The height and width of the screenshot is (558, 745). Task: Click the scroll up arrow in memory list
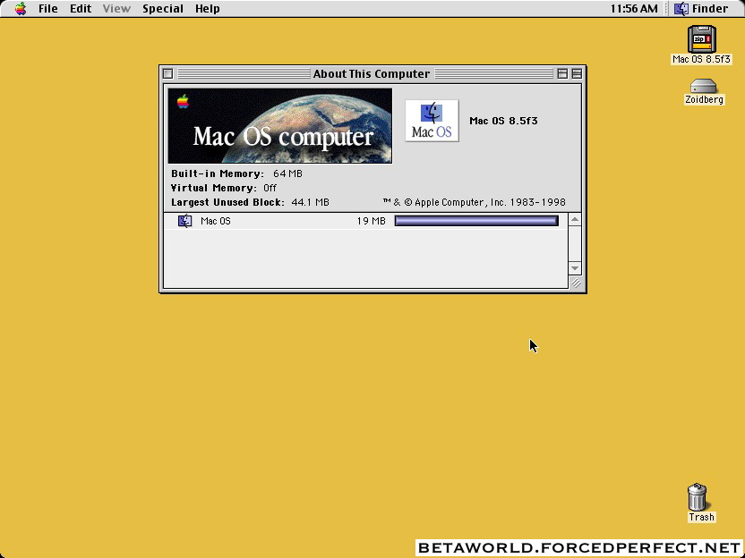coord(575,219)
